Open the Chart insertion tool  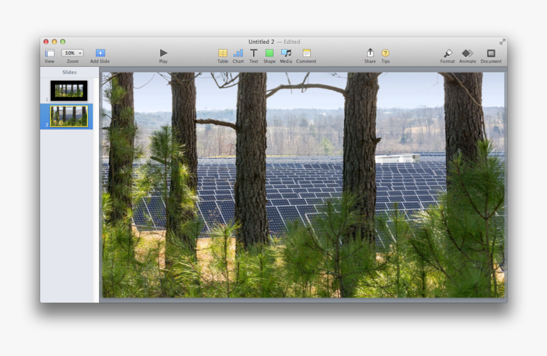238,53
